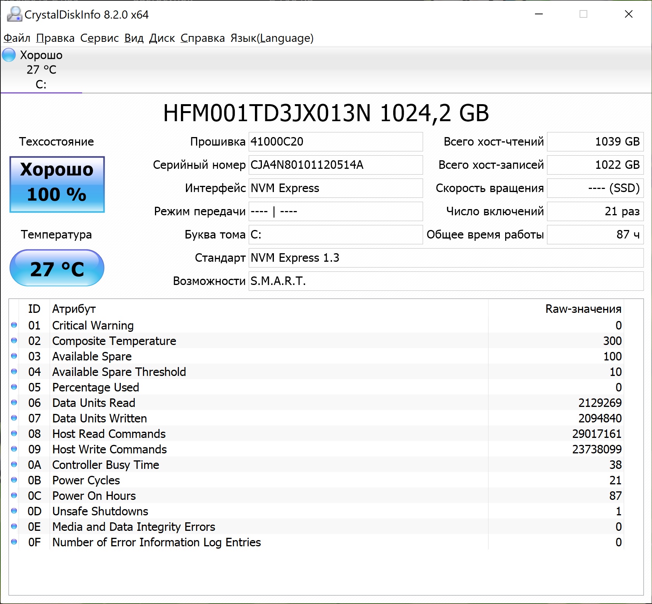Open the Язык(Language) menu
Viewport: 652px width, 604px height.
[x=272, y=38]
